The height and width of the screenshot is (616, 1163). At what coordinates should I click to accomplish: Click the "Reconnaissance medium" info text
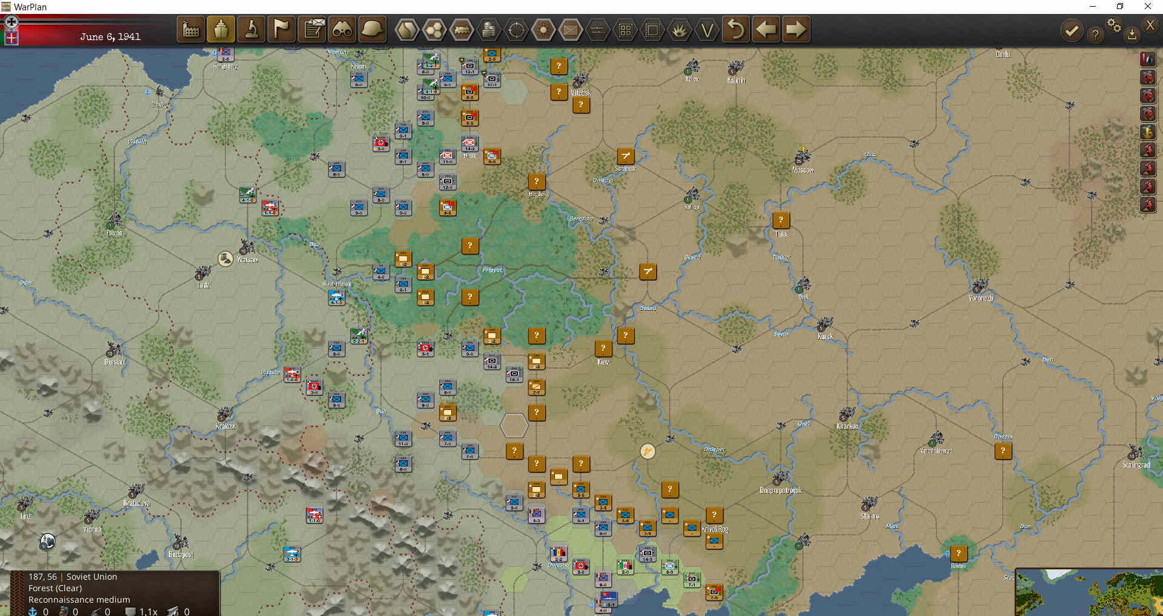pos(79,600)
